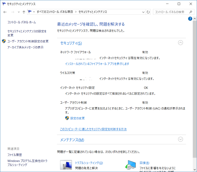This screenshot has height=172, width=197.
Task: Click the forward navigation arrow
Action: point(13,12)
